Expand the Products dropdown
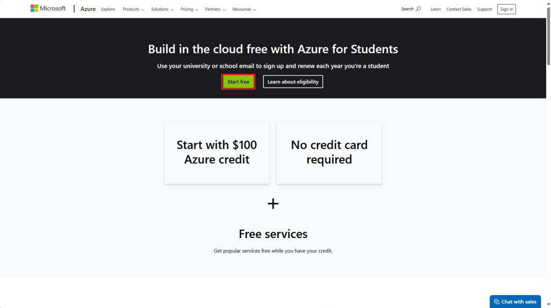551x308 pixels. pos(133,9)
